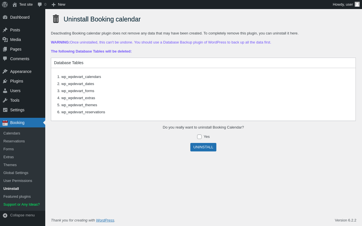This screenshot has width=362, height=226.
Task: Open the Featured plugins page
Action: point(17,197)
